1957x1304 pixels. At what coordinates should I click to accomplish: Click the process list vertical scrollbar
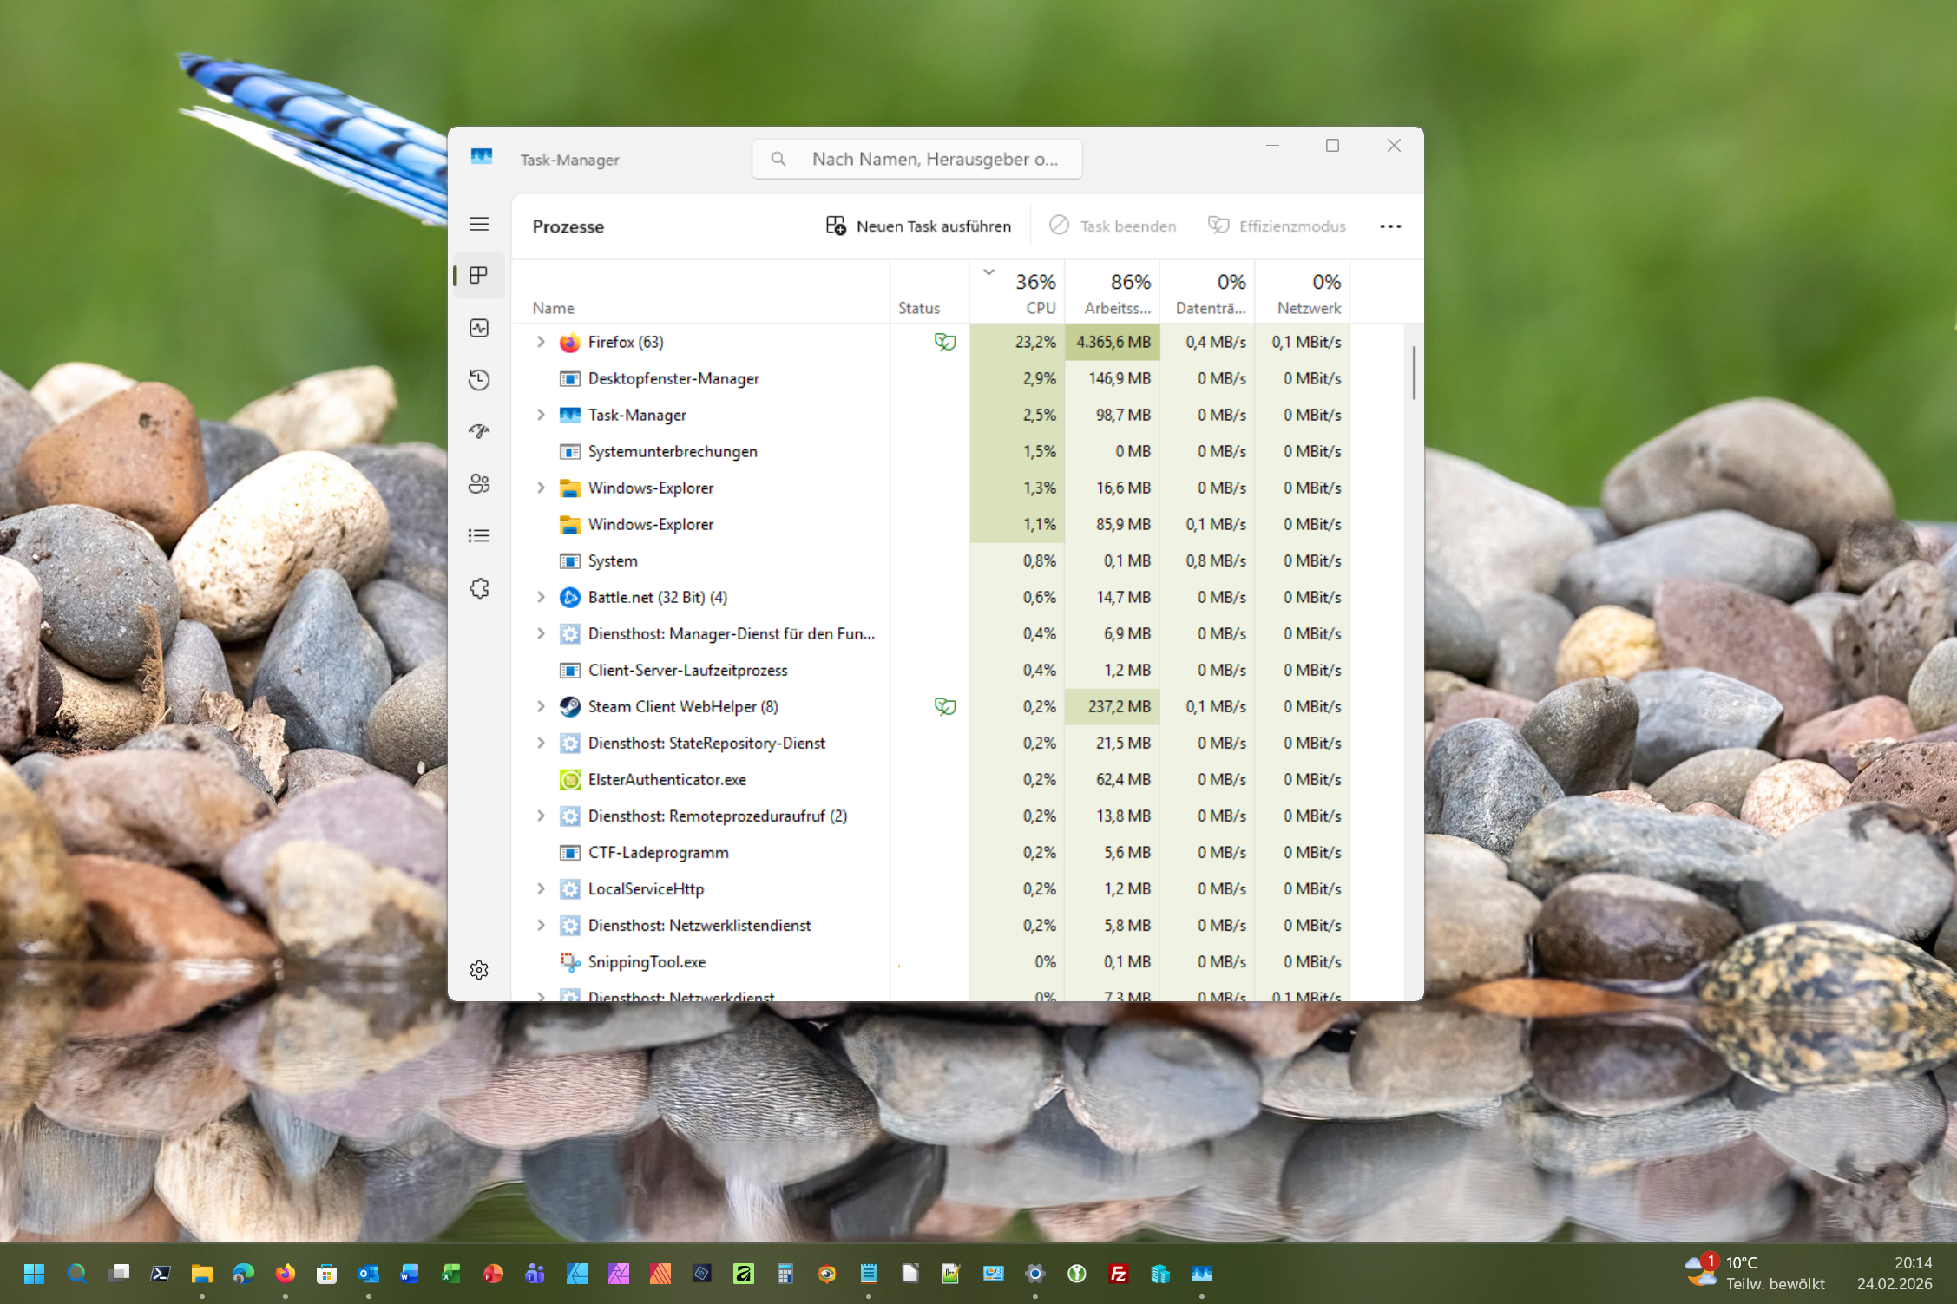coord(1414,373)
